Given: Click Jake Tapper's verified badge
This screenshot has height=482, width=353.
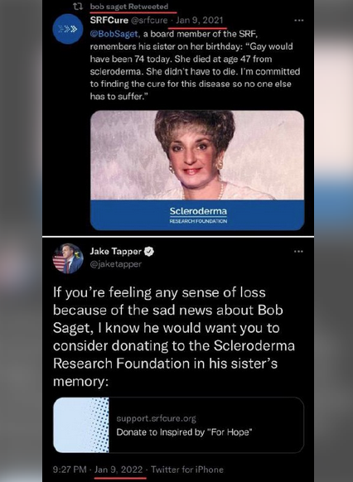Looking at the screenshot, I should (x=149, y=252).
